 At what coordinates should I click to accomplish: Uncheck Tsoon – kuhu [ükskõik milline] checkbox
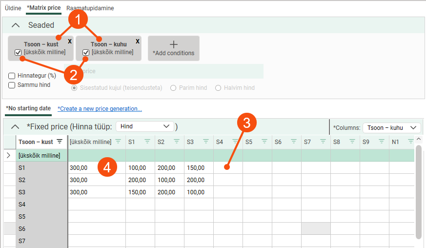(x=86, y=52)
